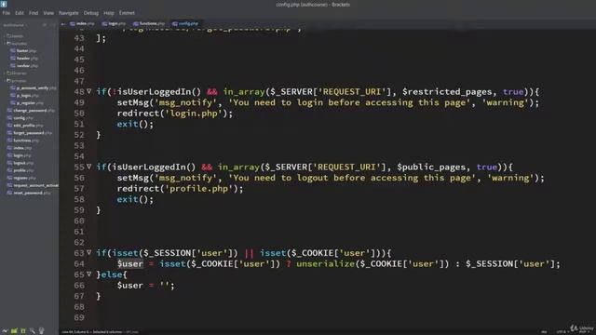Viewport: 596px width, 335px height.
Task: Open the project name dropdown in sidebar
Action: click(x=15, y=25)
